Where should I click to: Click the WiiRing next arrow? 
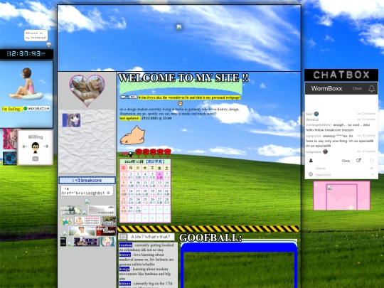click(46, 146)
